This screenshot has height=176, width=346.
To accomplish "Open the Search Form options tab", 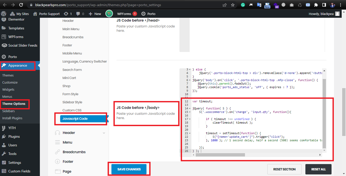I will (72, 70).
